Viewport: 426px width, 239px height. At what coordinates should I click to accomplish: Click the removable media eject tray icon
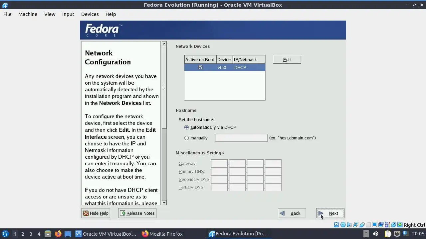[x=366, y=234]
